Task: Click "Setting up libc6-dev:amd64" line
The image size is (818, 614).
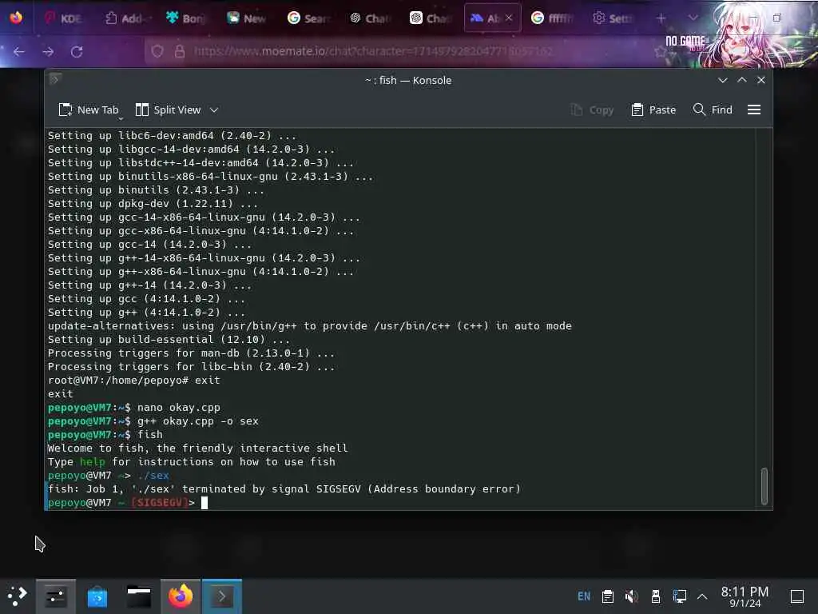Action: pyautogui.click(x=173, y=136)
